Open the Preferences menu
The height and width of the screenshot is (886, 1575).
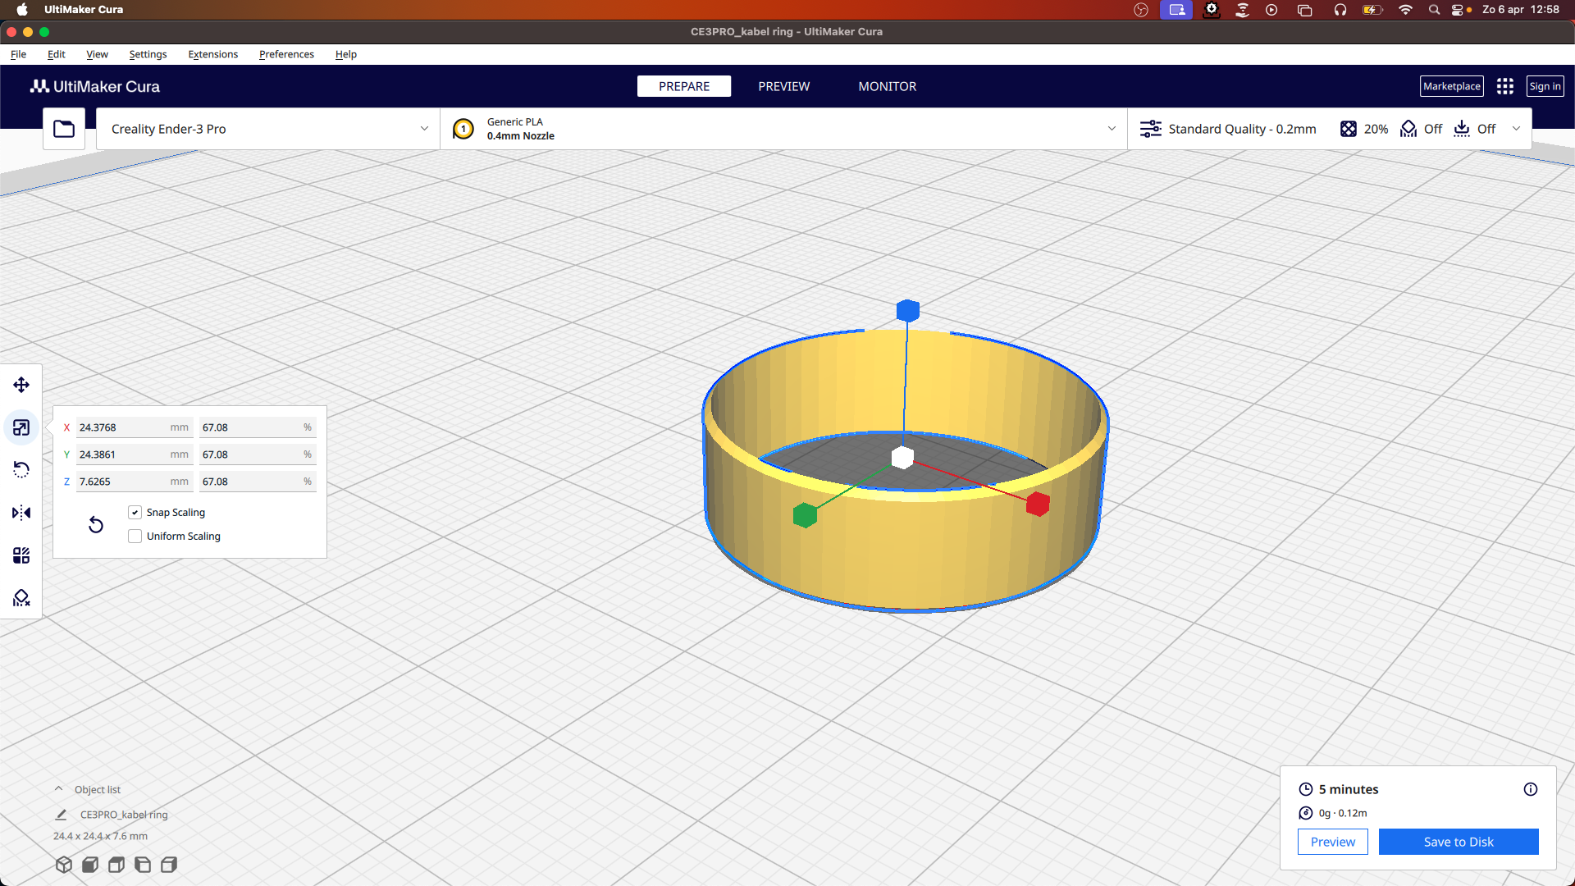tap(286, 54)
